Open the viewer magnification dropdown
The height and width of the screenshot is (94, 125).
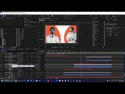point(41,48)
